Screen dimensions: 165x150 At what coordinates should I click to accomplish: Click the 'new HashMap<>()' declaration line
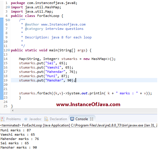point(67,59)
